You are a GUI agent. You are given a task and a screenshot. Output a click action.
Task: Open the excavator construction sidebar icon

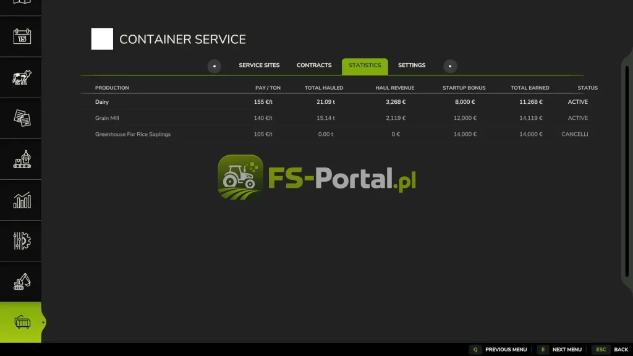click(22, 281)
